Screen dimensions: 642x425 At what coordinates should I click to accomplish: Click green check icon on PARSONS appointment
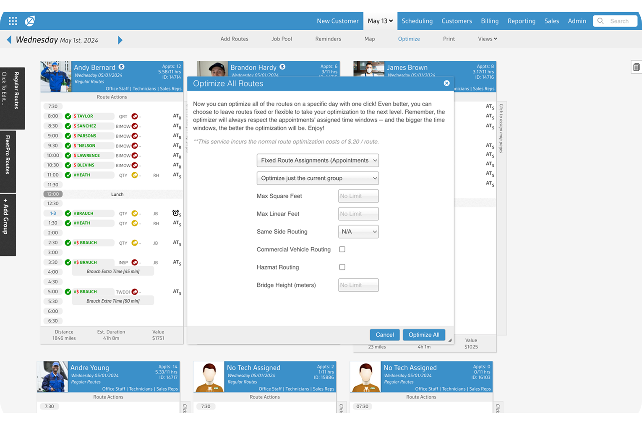tap(68, 136)
